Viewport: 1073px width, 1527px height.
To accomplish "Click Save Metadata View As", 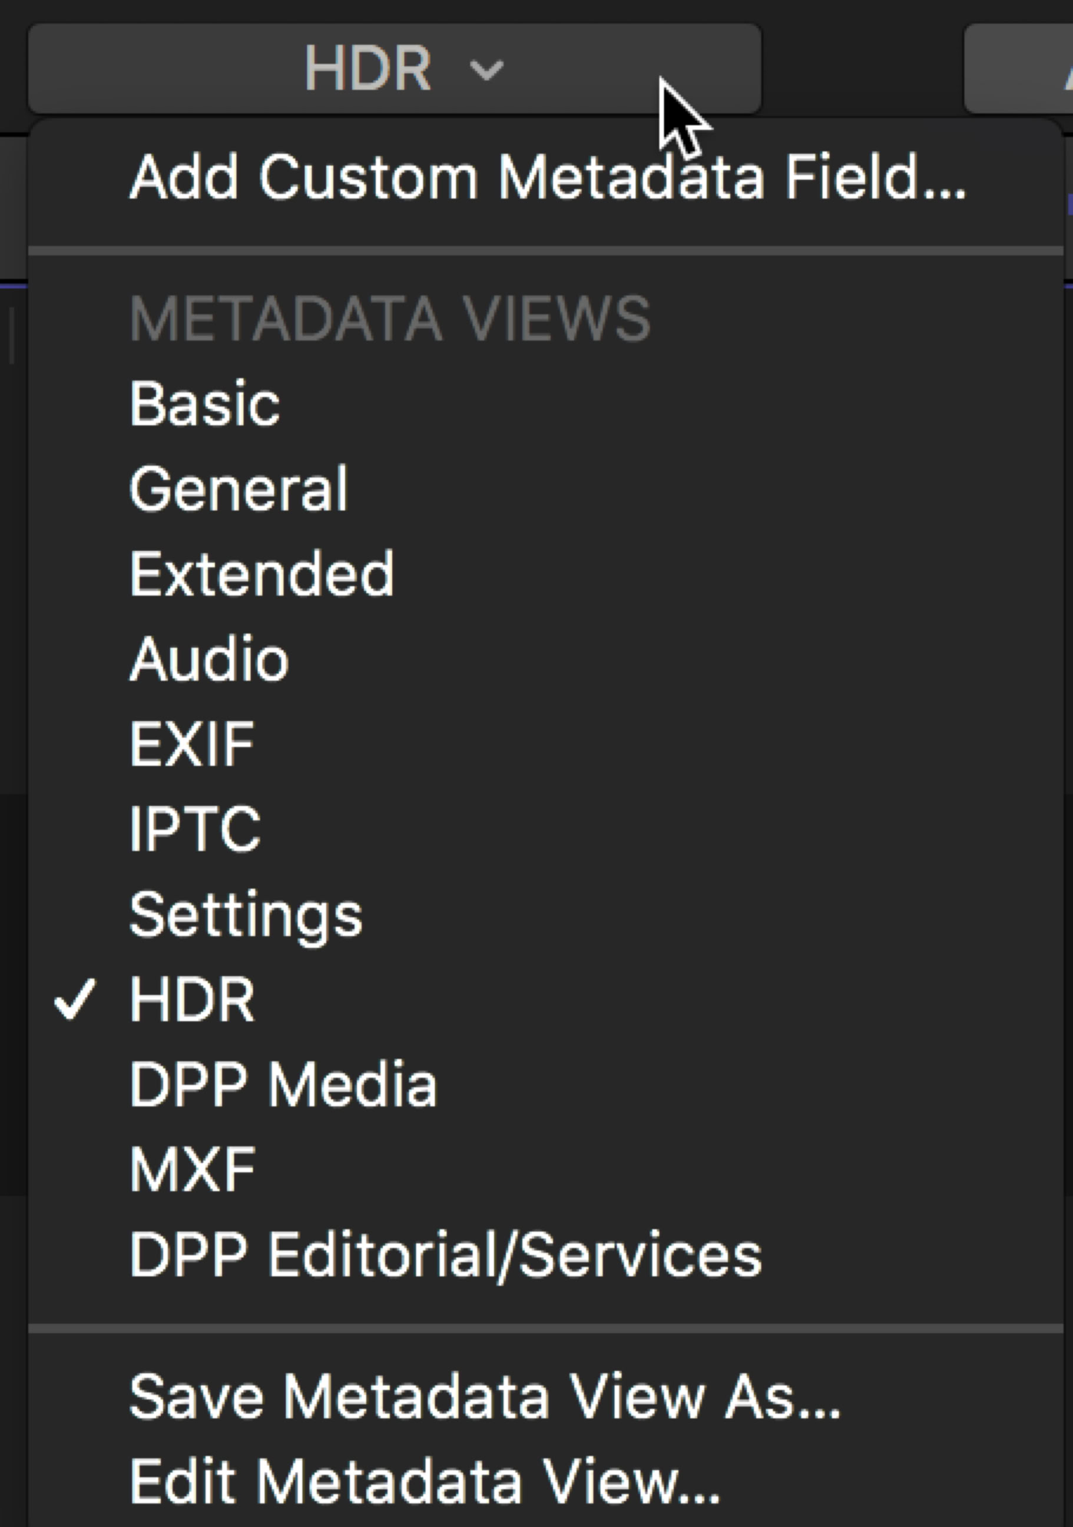I will (x=485, y=1397).
